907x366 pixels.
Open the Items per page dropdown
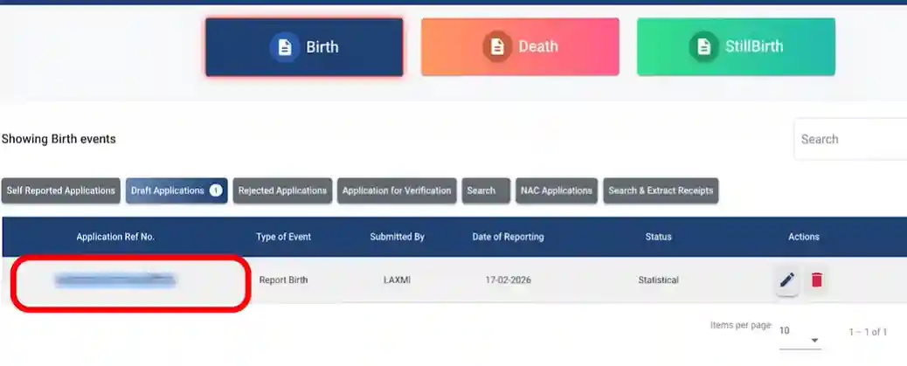[800, 335]
